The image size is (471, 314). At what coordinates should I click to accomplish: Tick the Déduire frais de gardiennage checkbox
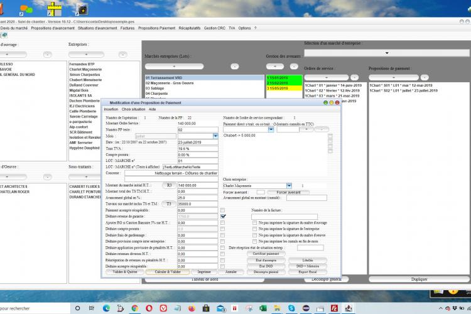pyautogui.click(x=222, y=235)
